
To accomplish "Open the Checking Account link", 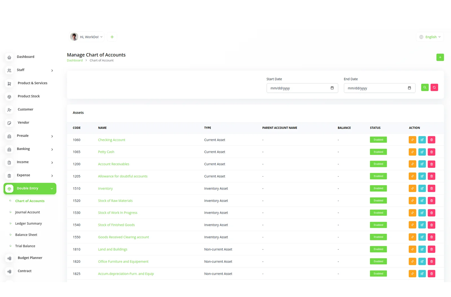I will coord(111,140).
